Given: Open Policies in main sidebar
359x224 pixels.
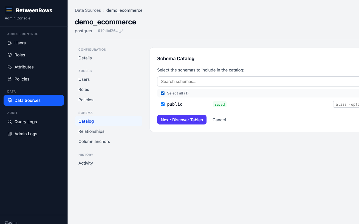Looking at the screenshot, I should click(x=34, y=79).
